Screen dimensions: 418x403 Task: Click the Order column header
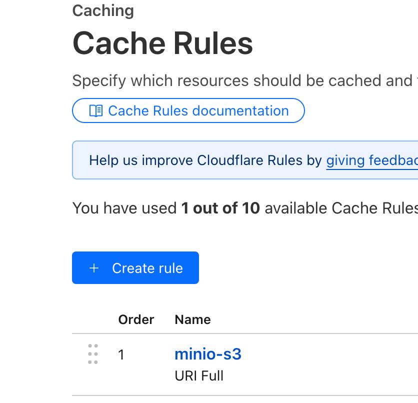coord(136,319)
